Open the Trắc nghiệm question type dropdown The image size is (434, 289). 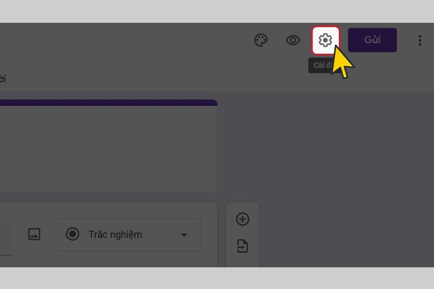point(129,235)
